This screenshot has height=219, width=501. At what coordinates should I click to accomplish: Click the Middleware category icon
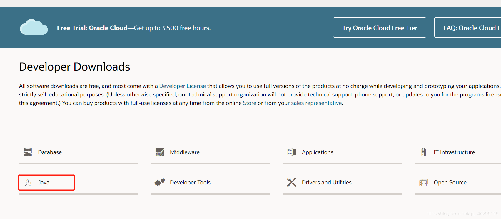pos(160,152)
